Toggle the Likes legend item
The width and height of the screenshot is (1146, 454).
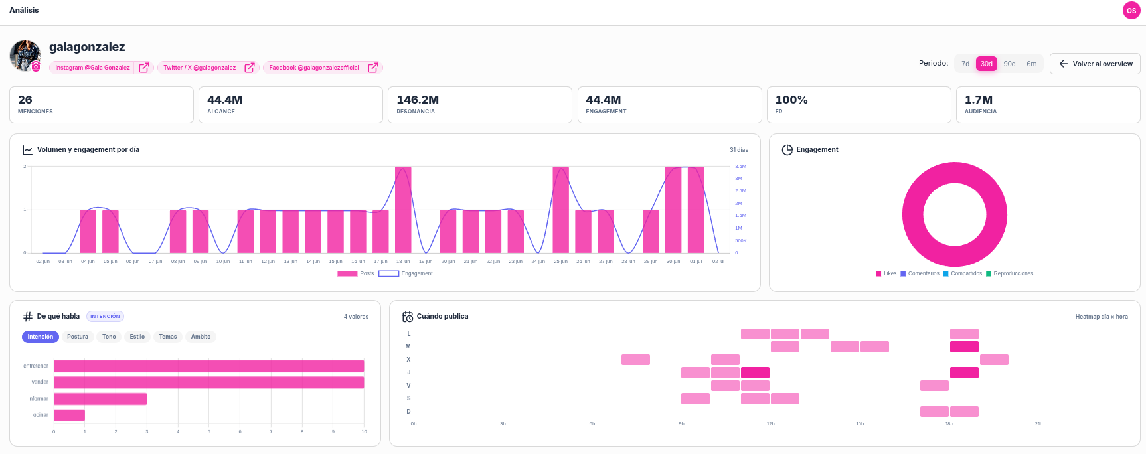(886, 273)
